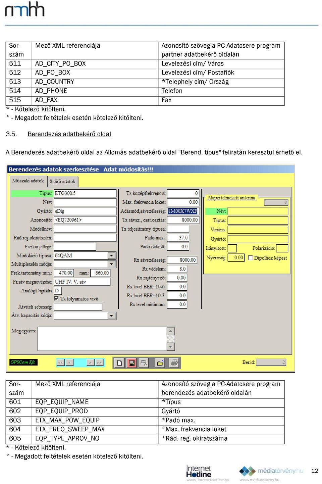Click the Berendezés adatbekérő oldal heading link
The width and height of the screenshot is (322, 484).
coord(69,134)
